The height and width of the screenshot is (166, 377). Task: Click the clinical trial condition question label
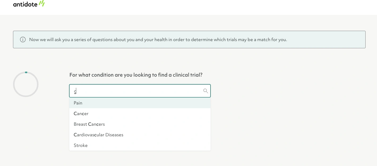pos(136,75)
